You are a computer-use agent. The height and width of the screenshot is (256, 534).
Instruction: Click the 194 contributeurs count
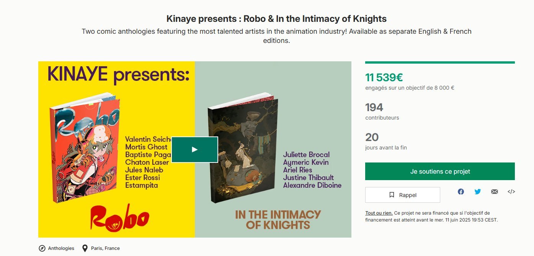[374, 107]
